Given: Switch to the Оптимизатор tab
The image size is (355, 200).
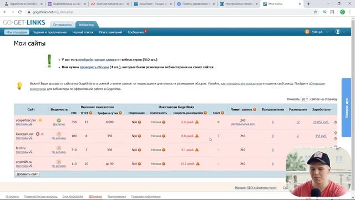Looking at the screenshot, I should (x=62, y=24).
